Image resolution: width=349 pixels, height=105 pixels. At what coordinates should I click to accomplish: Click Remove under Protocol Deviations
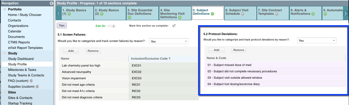click(239, 50)
